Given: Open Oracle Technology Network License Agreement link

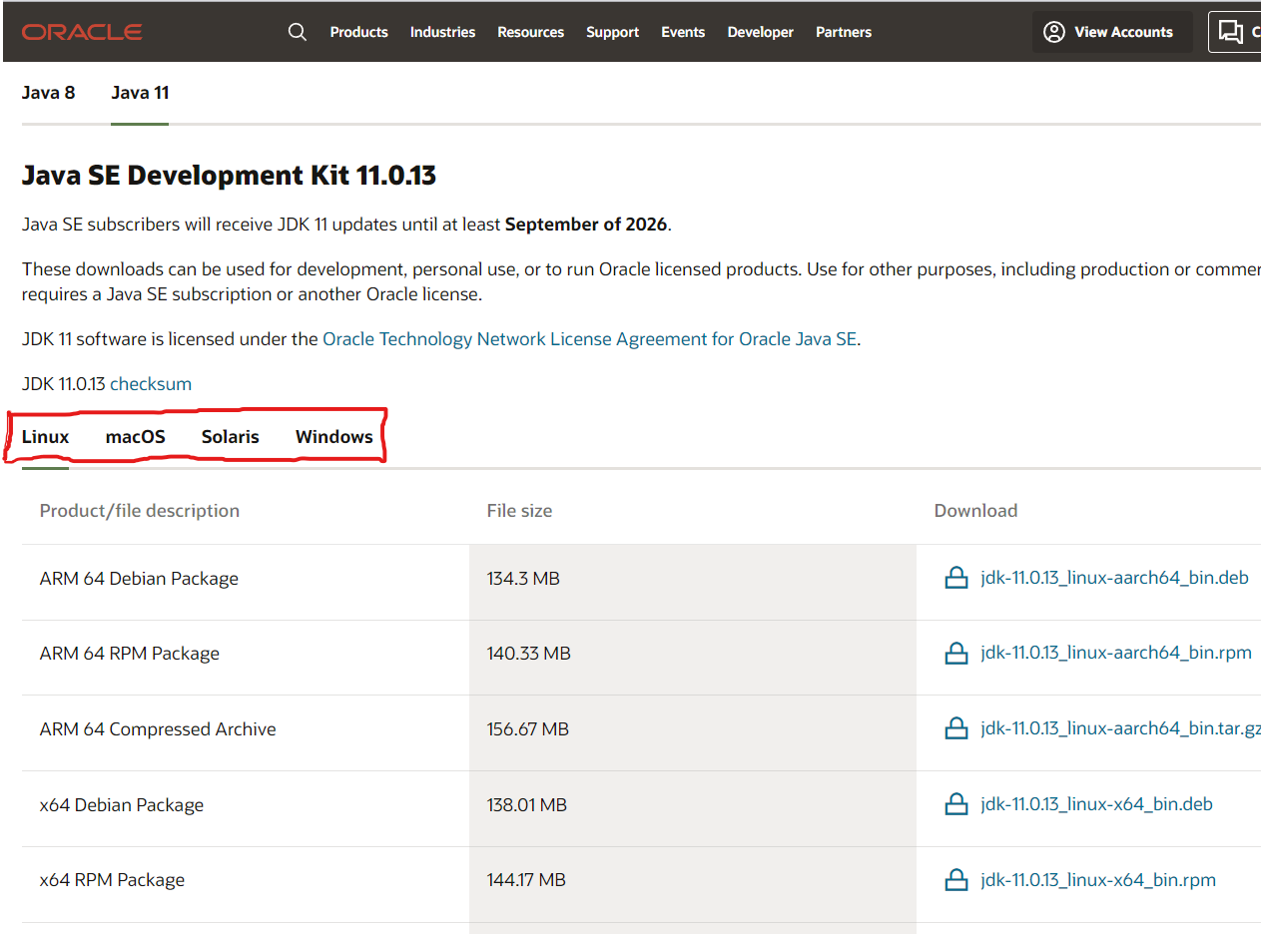Looking at the screenshot, I should (x=589, y=339).
